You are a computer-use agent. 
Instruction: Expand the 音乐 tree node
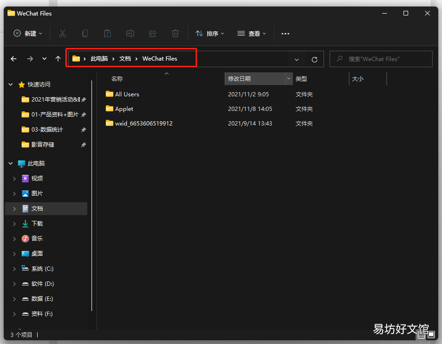click(15, 239)
